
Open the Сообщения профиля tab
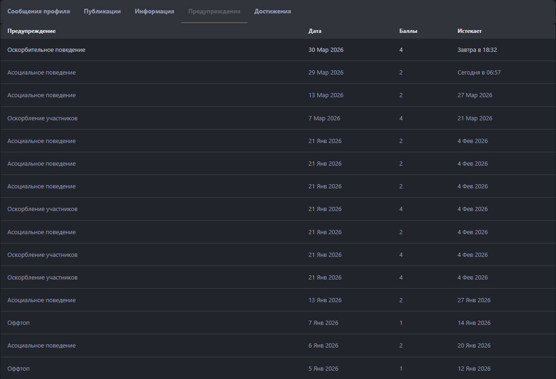click(38, 12)
